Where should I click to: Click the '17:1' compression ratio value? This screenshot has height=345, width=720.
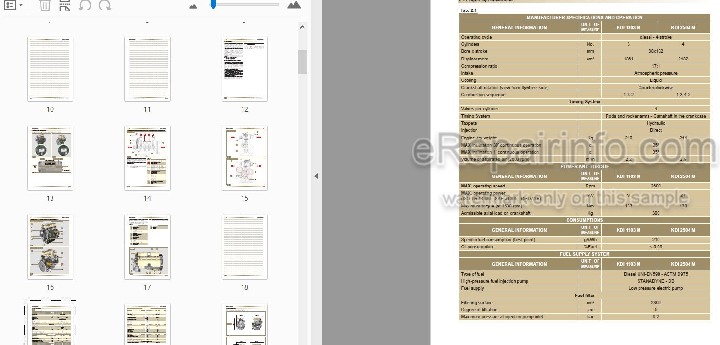tap(656, 66)
